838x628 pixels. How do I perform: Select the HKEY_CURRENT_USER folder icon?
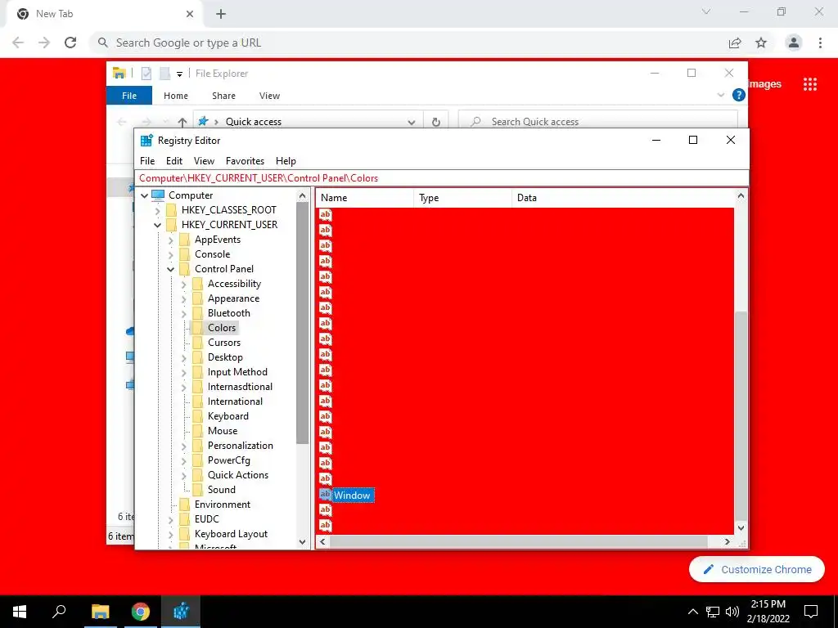coord(172,225)
